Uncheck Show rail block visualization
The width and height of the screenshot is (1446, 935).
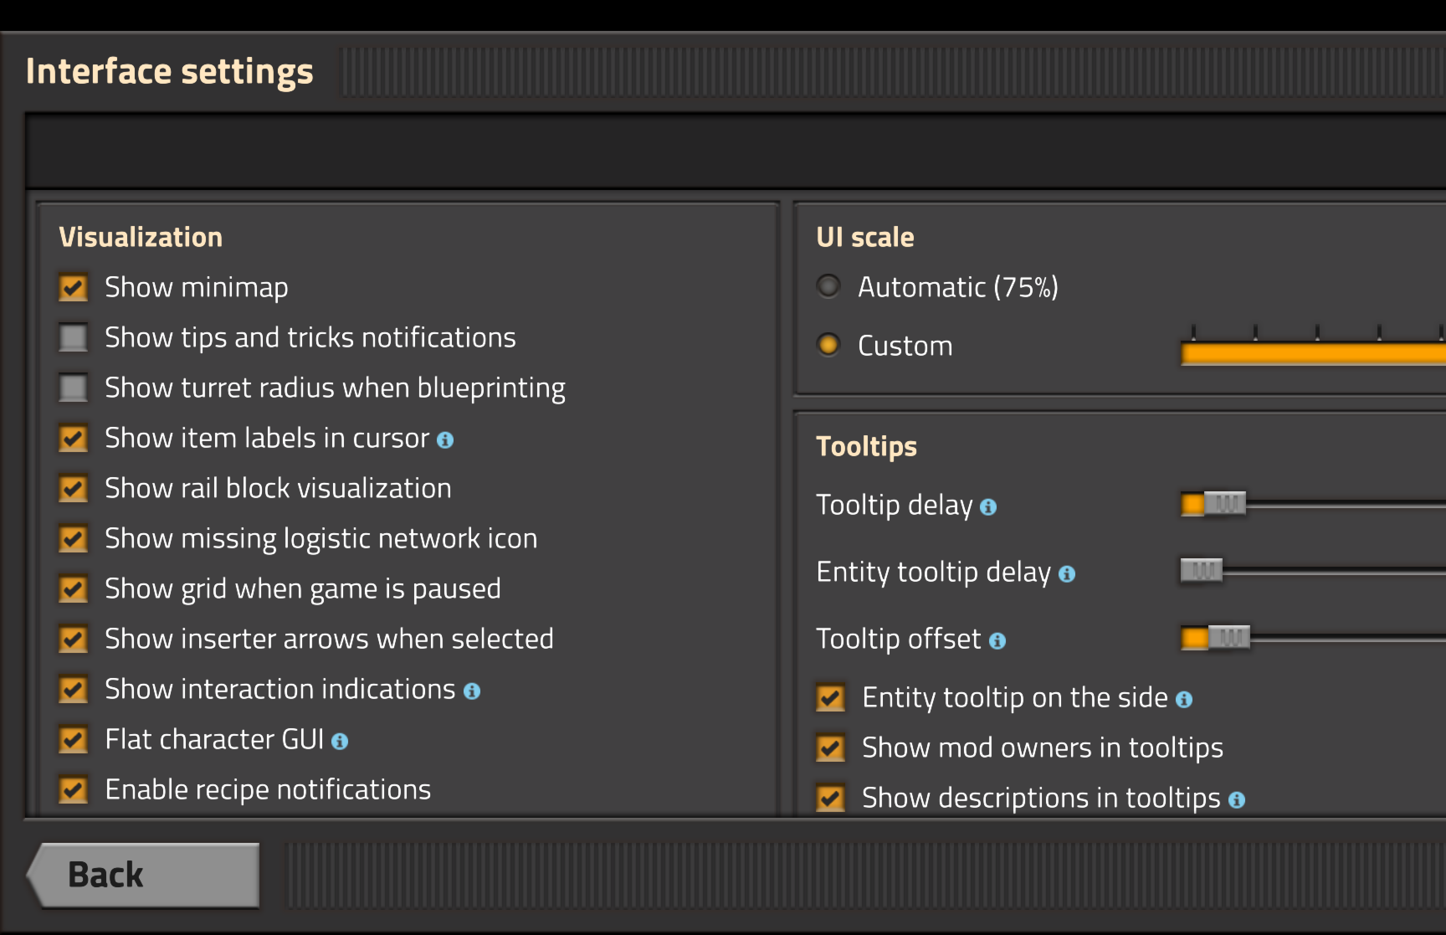73,488
